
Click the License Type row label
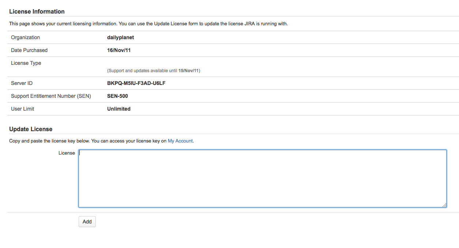(26, 63)
